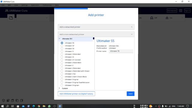Image resolution: width=192 pixels, height=108 pixels.
Task: Switch to front view cube icon
Action: pyautogui.click(x=8, y=100)
